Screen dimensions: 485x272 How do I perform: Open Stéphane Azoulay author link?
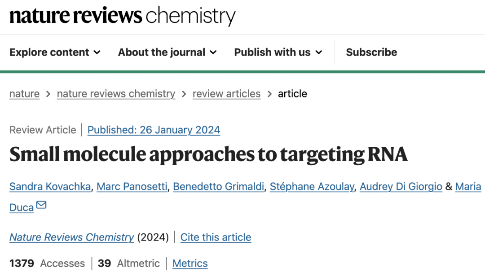tap(312, 187)
